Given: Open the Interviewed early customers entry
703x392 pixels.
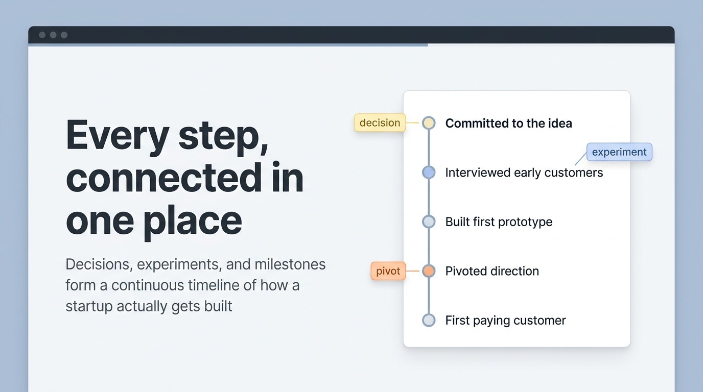Looking at the screenshot, I should 524,173.
